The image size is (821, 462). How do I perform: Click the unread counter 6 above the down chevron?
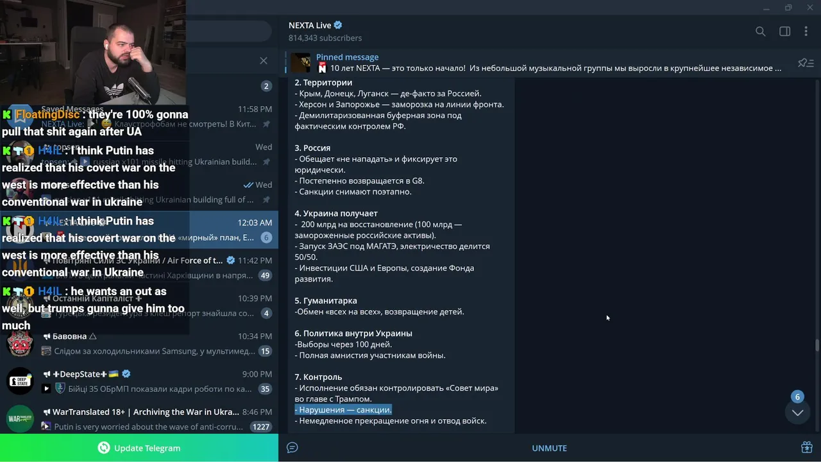point(797,397)
